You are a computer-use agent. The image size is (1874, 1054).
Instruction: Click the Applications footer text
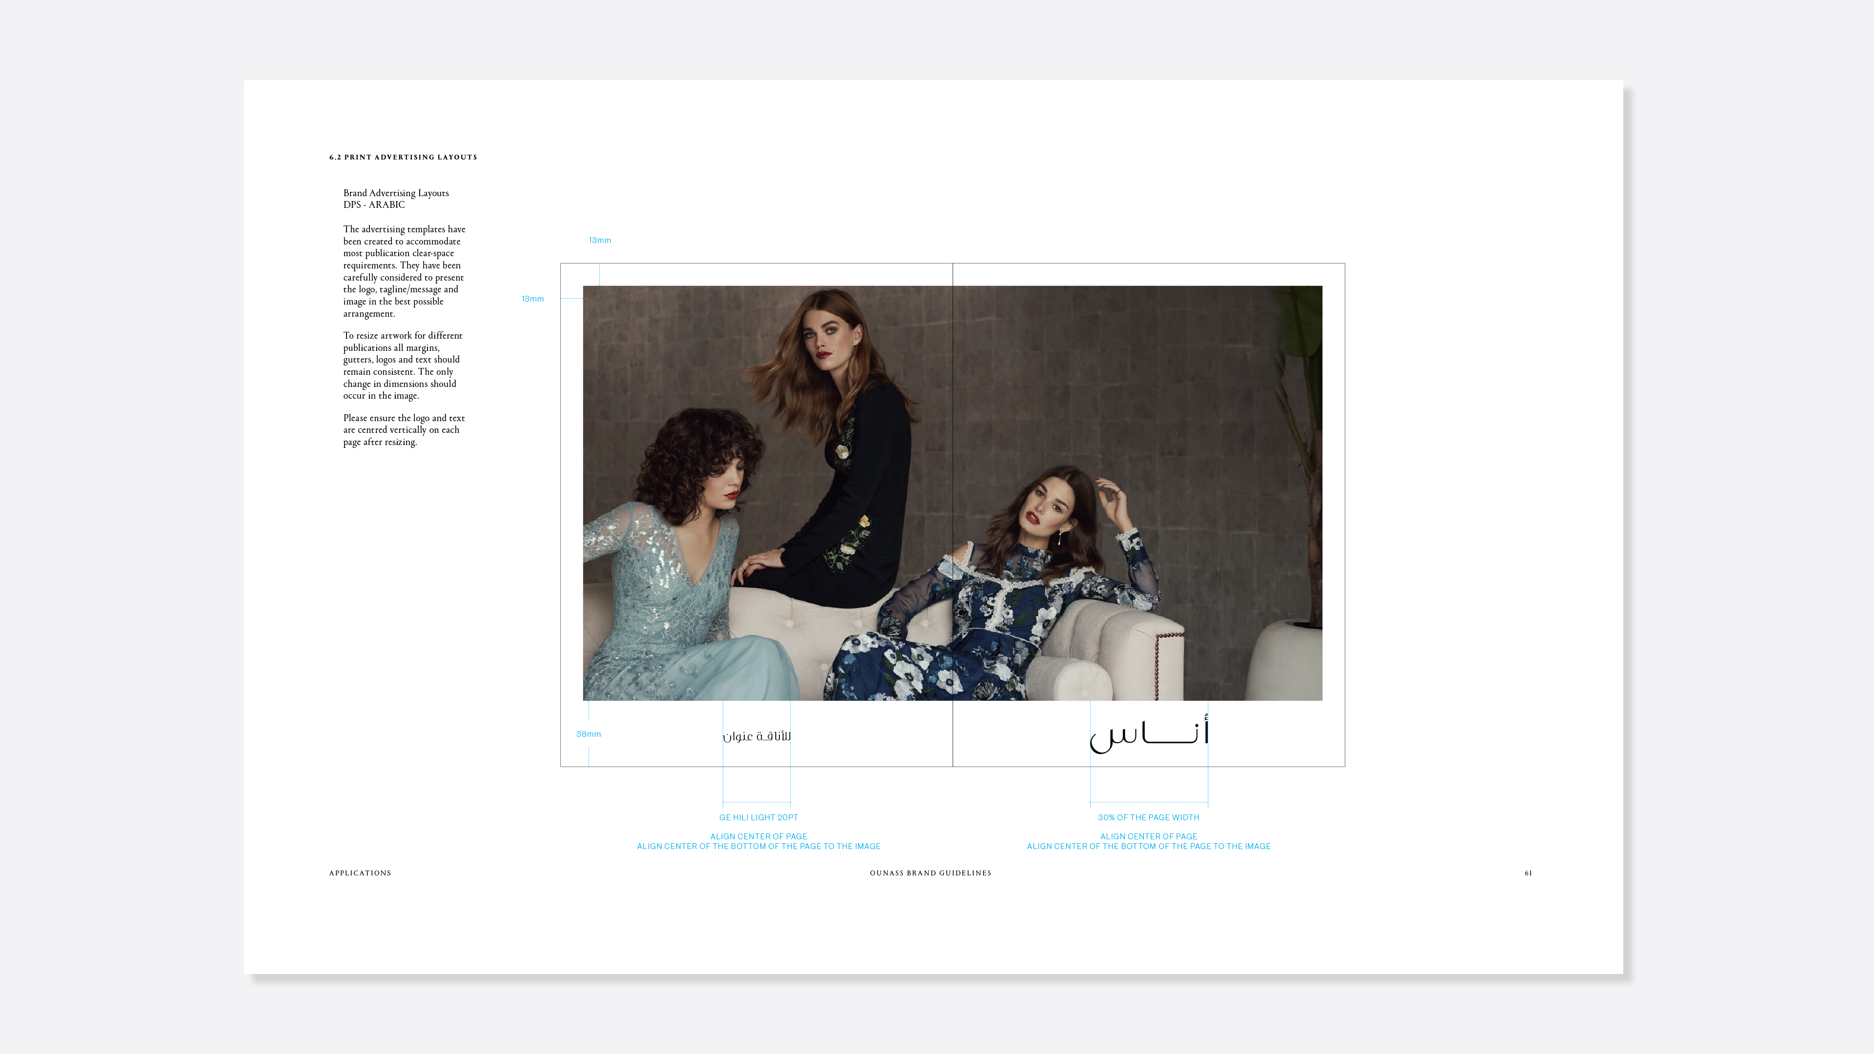click(360, 873)
